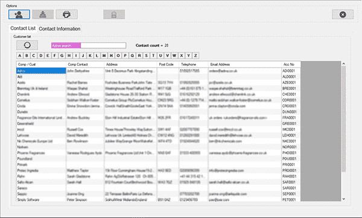Click the greyed delete trash icon
Image resolution: width=362 pixels, height=218 pixels.
click(114, 14)
